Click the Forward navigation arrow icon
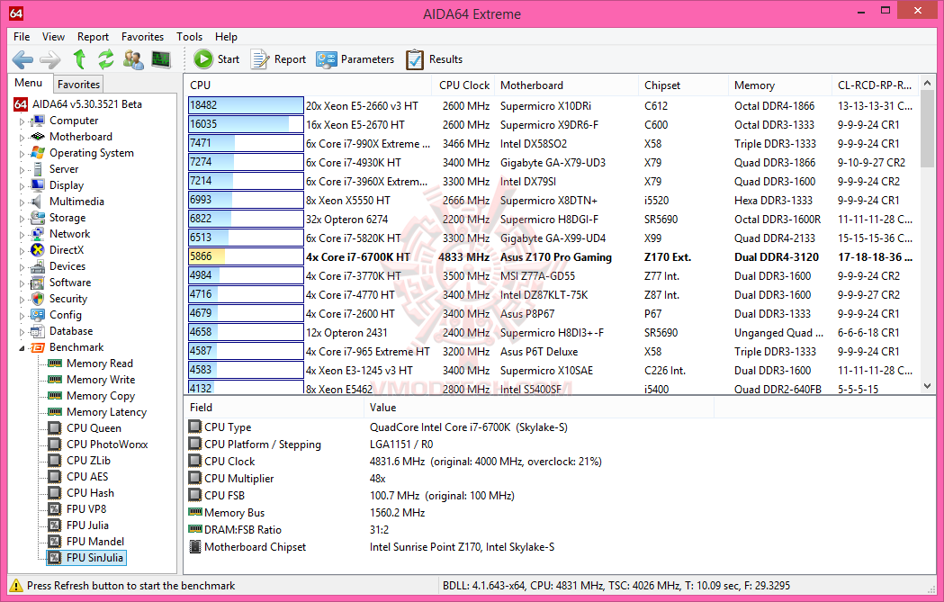 point(50,59)
